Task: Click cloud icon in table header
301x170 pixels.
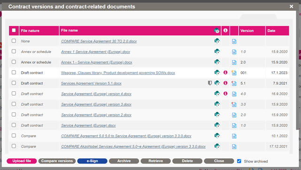Action: tap(216, 30)
